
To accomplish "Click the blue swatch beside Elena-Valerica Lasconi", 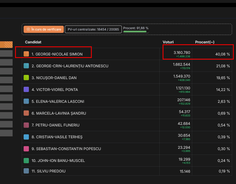I will tap(26, 101).
